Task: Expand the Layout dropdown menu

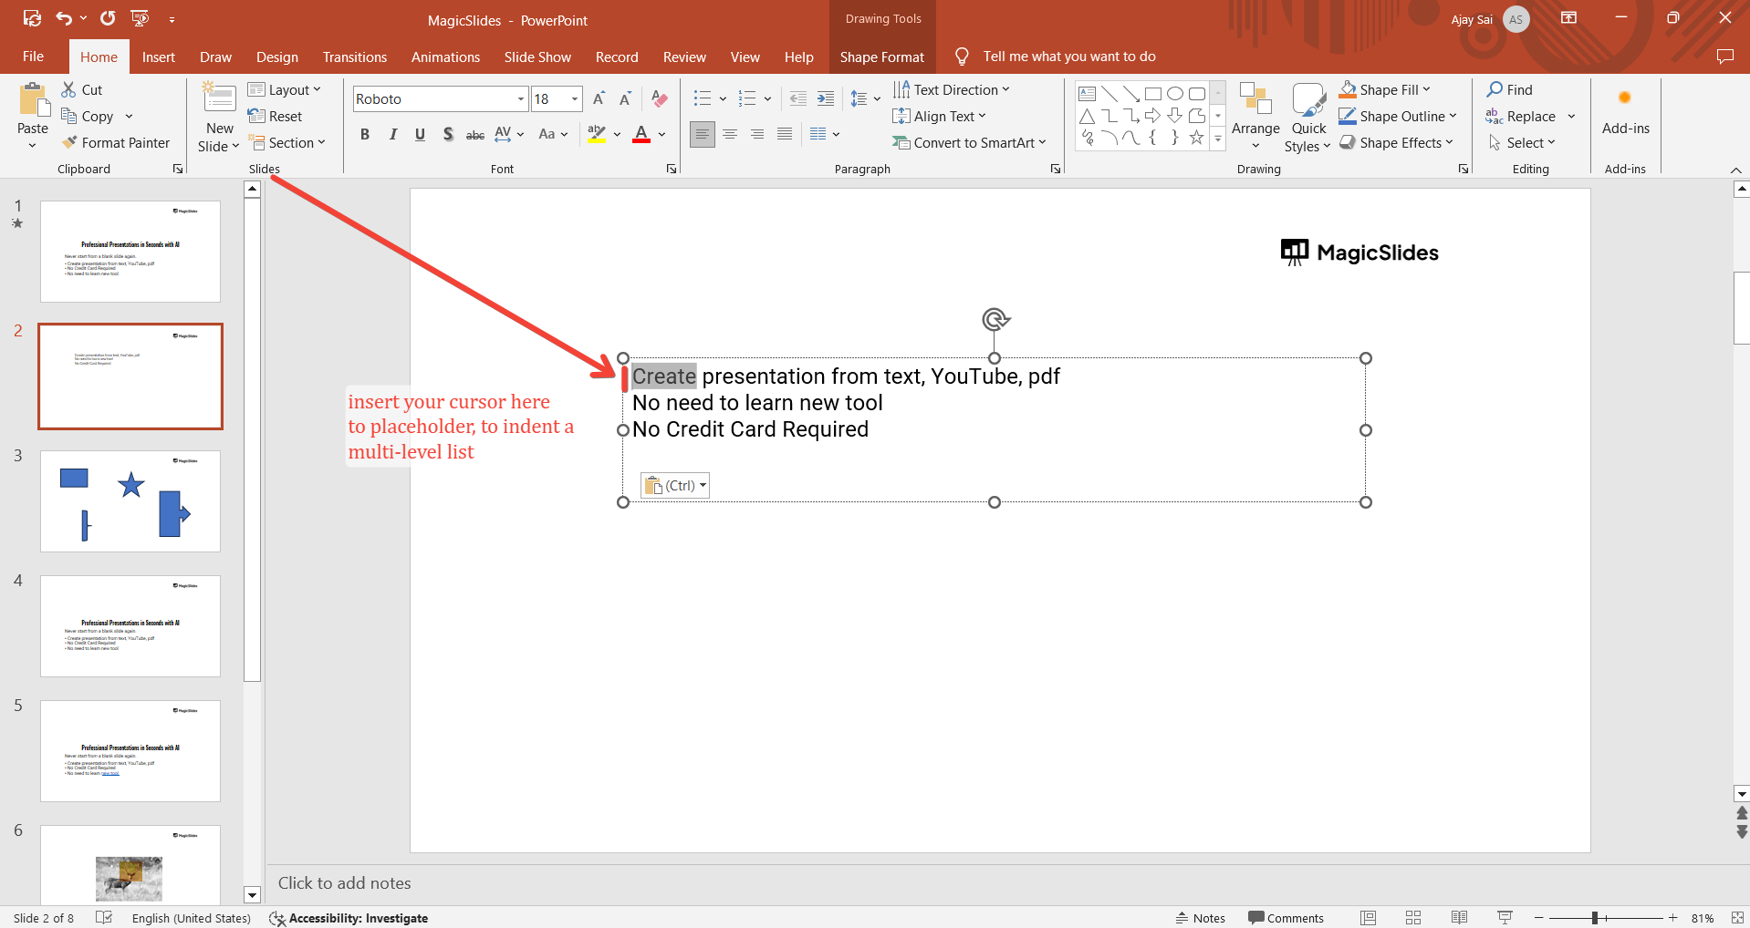Action: coord(286,89)
